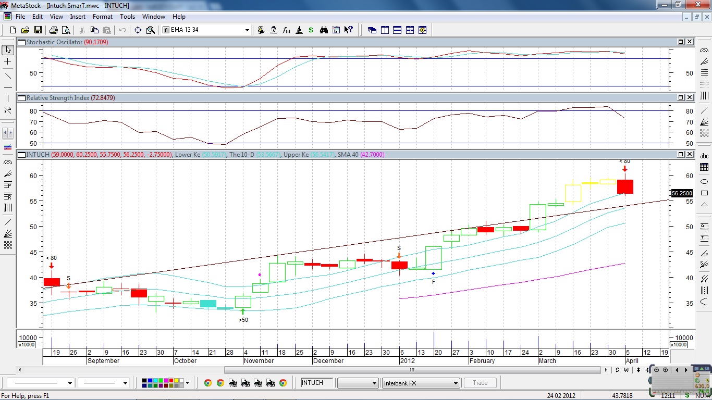Open the System Tester dollar icon

pos(311,30)
